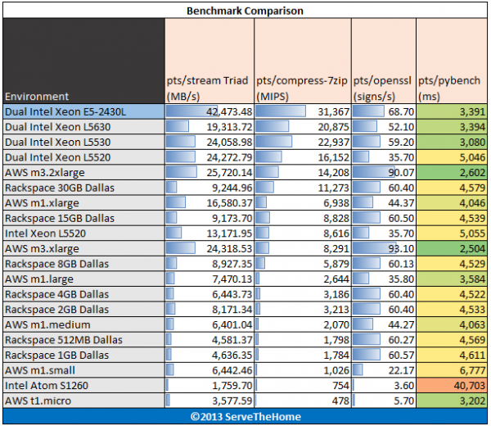Click the AWS m3.xlarge row label
Image resolution: width=491 pixels, height=426 pixels.
[x=84, y=248]
